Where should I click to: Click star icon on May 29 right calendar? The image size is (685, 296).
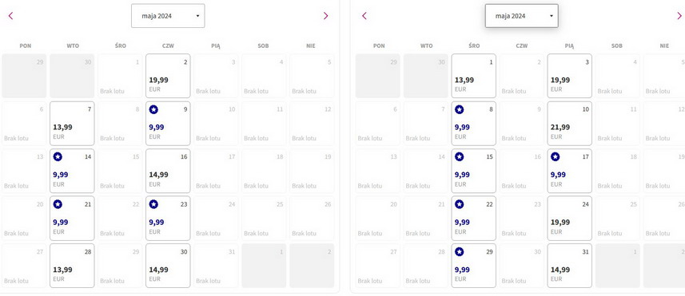click(x=459, y=251)
